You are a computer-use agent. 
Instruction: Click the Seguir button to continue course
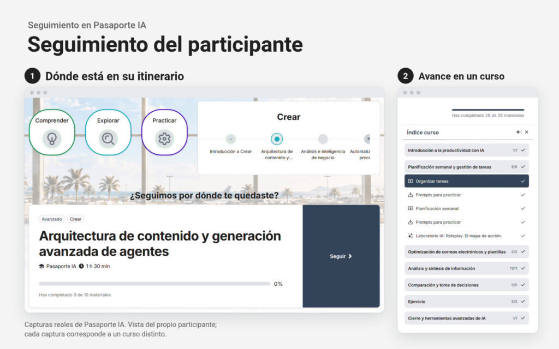click(x=341, y=256)
